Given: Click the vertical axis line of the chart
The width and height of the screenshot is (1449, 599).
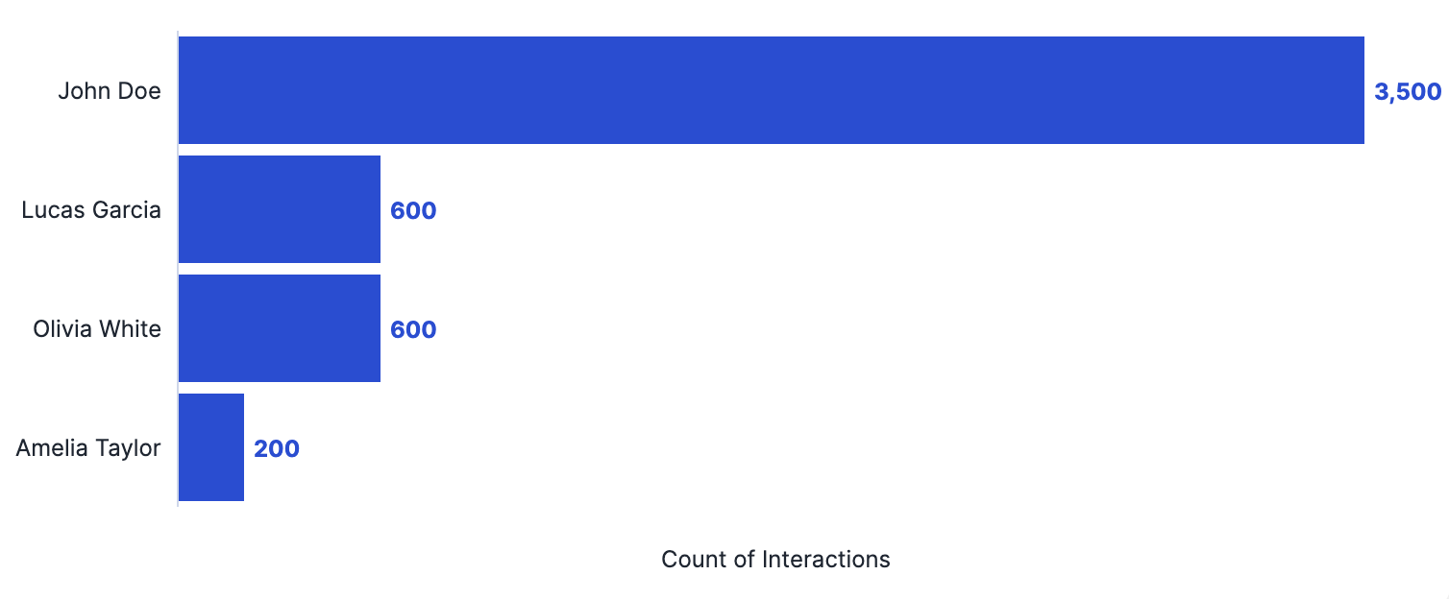Looking at the screenshot, I should (x=178, y=269).
